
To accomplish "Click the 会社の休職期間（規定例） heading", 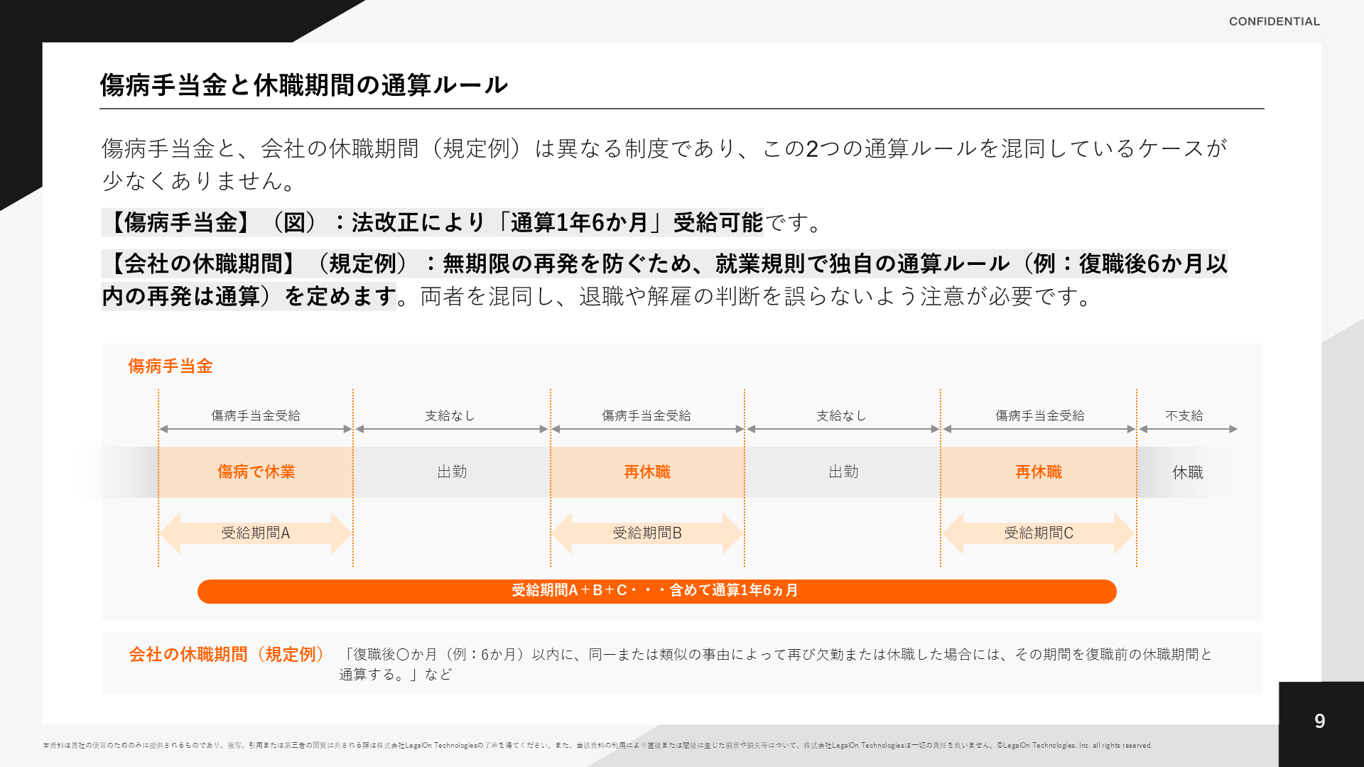I will (226, 655).
